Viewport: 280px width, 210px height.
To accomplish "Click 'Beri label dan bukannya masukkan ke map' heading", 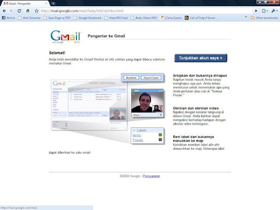I will click(x=193, y=139).
